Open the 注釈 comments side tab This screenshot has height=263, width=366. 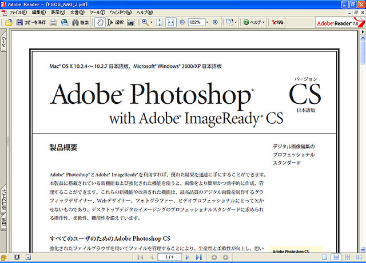pos(3,222)
